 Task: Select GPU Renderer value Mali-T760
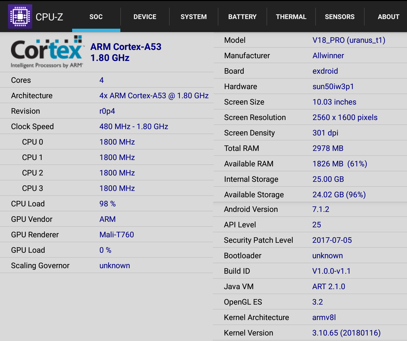pos(117,235)
